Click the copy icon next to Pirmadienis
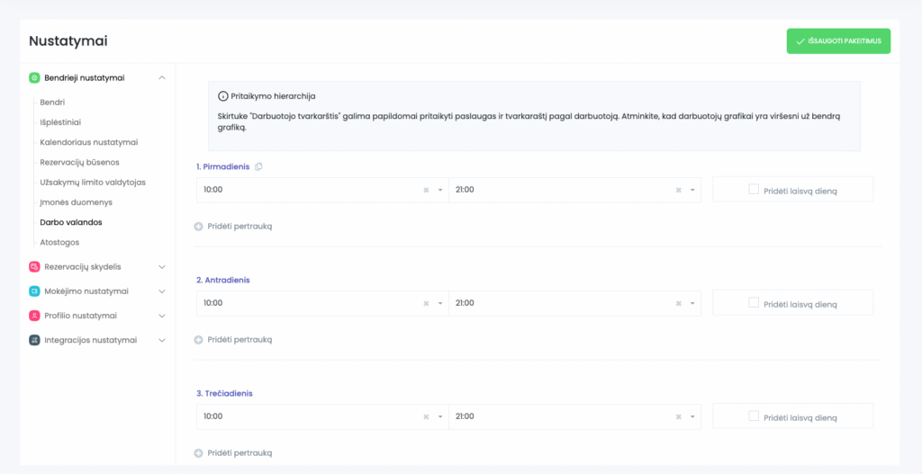Image resolution: width=922 pixels, height=474 pixels. (259, 166)
